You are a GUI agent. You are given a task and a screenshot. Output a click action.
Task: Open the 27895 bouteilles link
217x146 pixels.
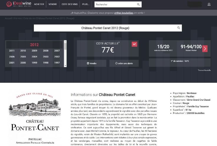tap(124, 13)
